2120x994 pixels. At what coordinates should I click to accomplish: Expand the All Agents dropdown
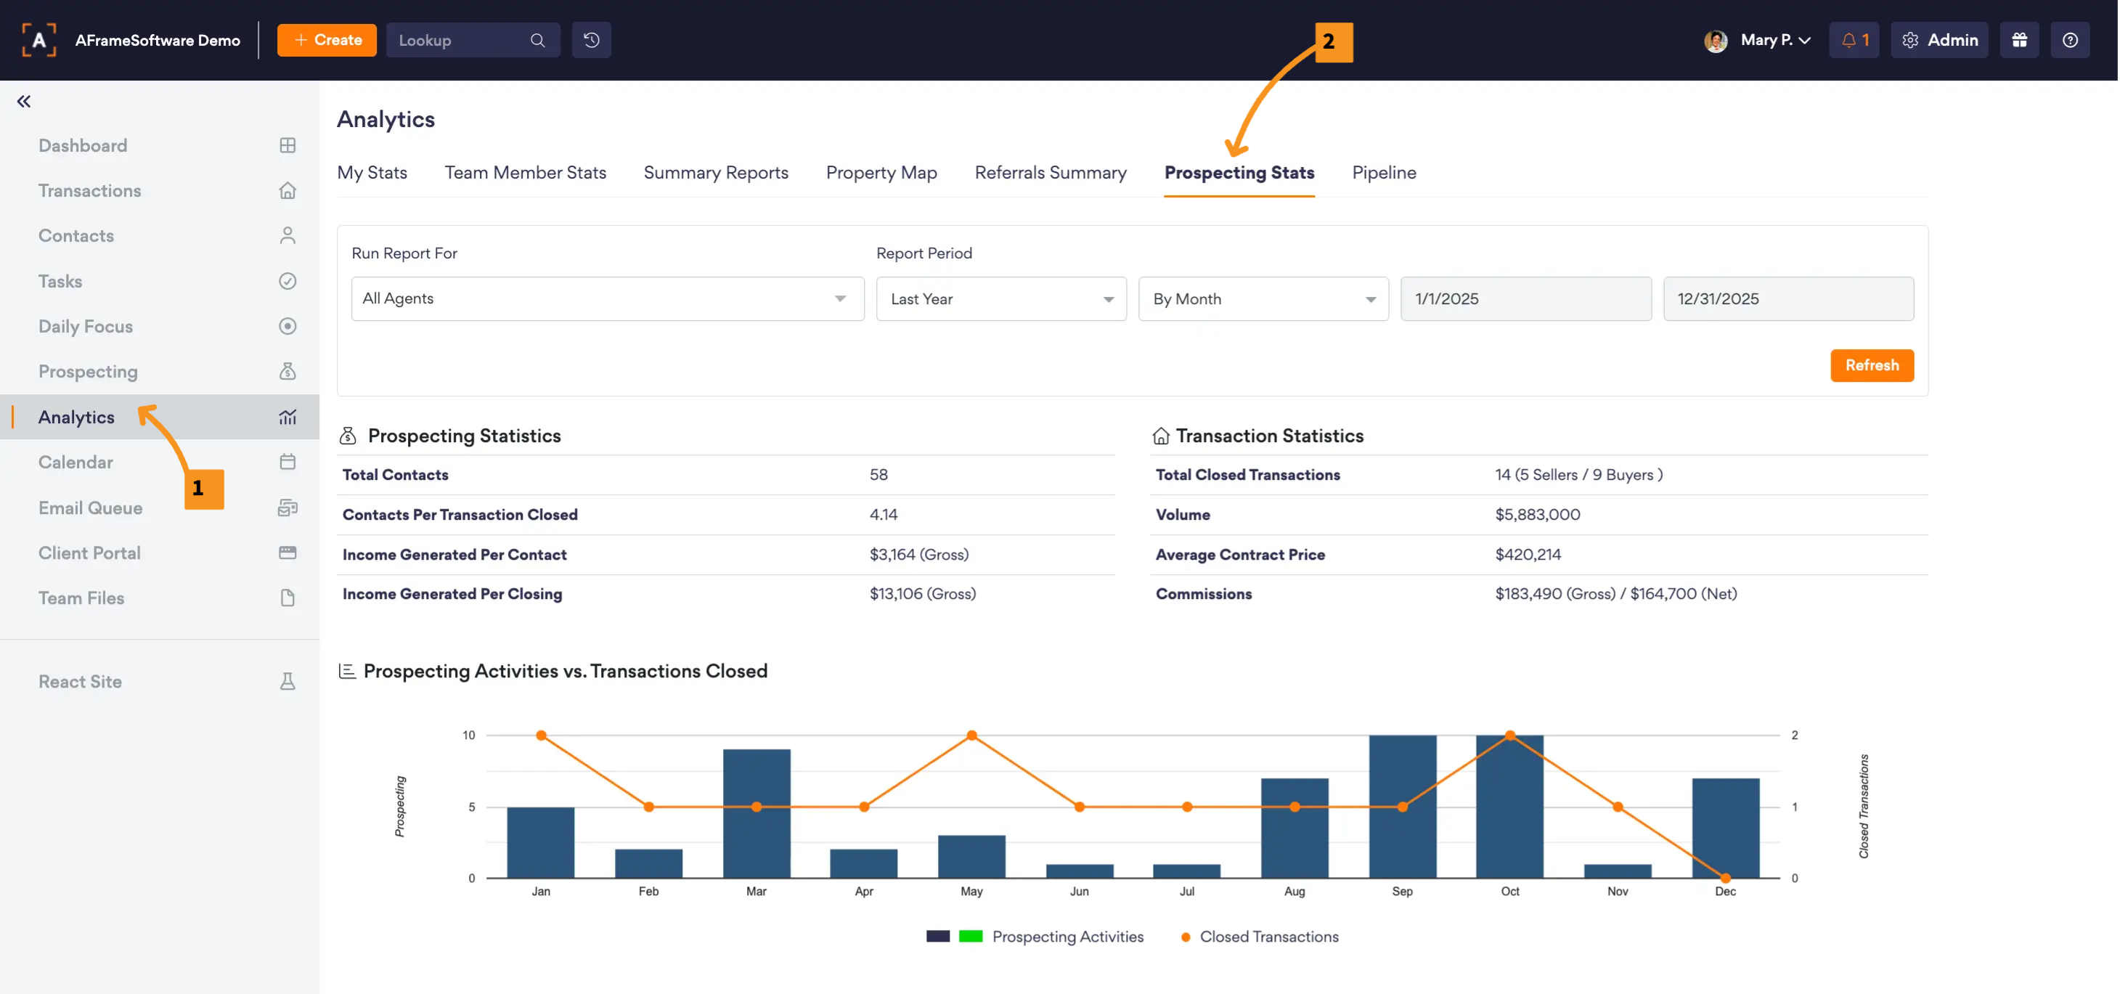(608, 298)
